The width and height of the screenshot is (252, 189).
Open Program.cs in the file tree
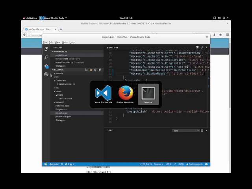pos(77,109)
